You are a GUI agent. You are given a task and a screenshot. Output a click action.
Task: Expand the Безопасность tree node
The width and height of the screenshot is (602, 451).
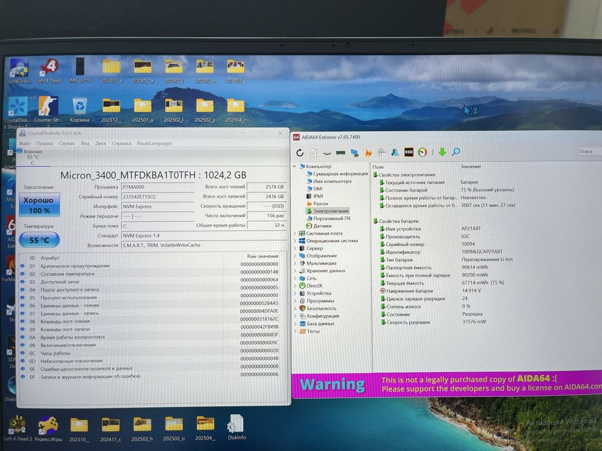tap(295, 308)
